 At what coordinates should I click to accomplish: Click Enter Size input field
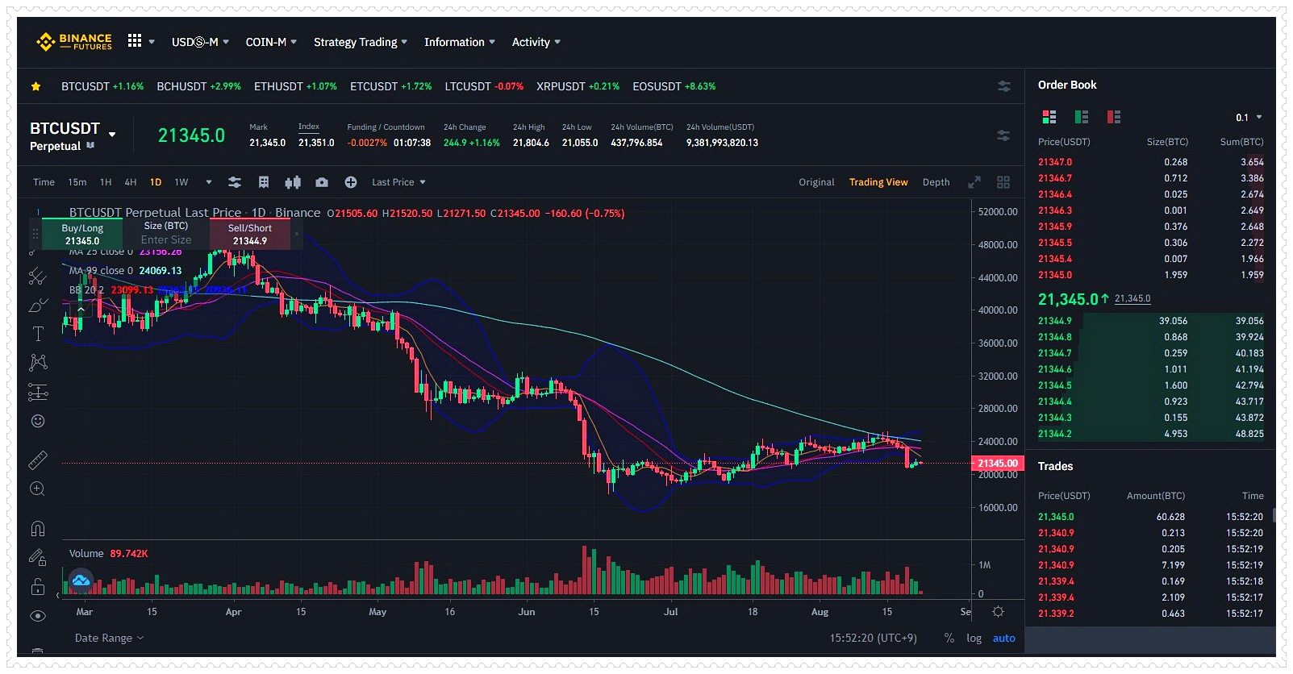pyautogui.click(x=166, y=239)
